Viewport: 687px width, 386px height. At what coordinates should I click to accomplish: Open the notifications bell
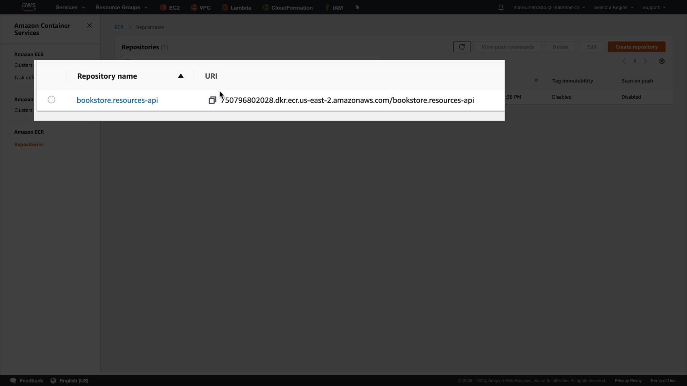pyautogui.click(x=501, y=8)
